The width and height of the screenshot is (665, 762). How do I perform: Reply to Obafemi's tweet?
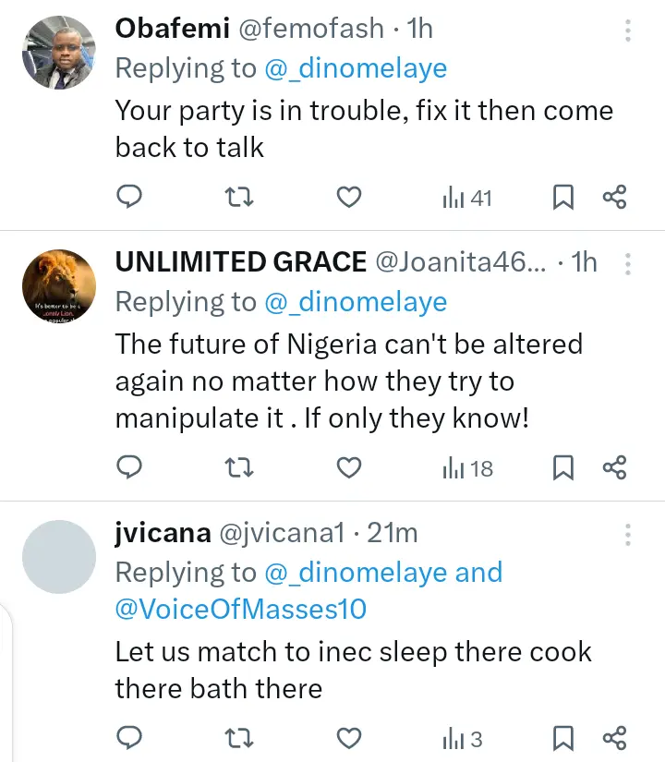pos(130,197)
